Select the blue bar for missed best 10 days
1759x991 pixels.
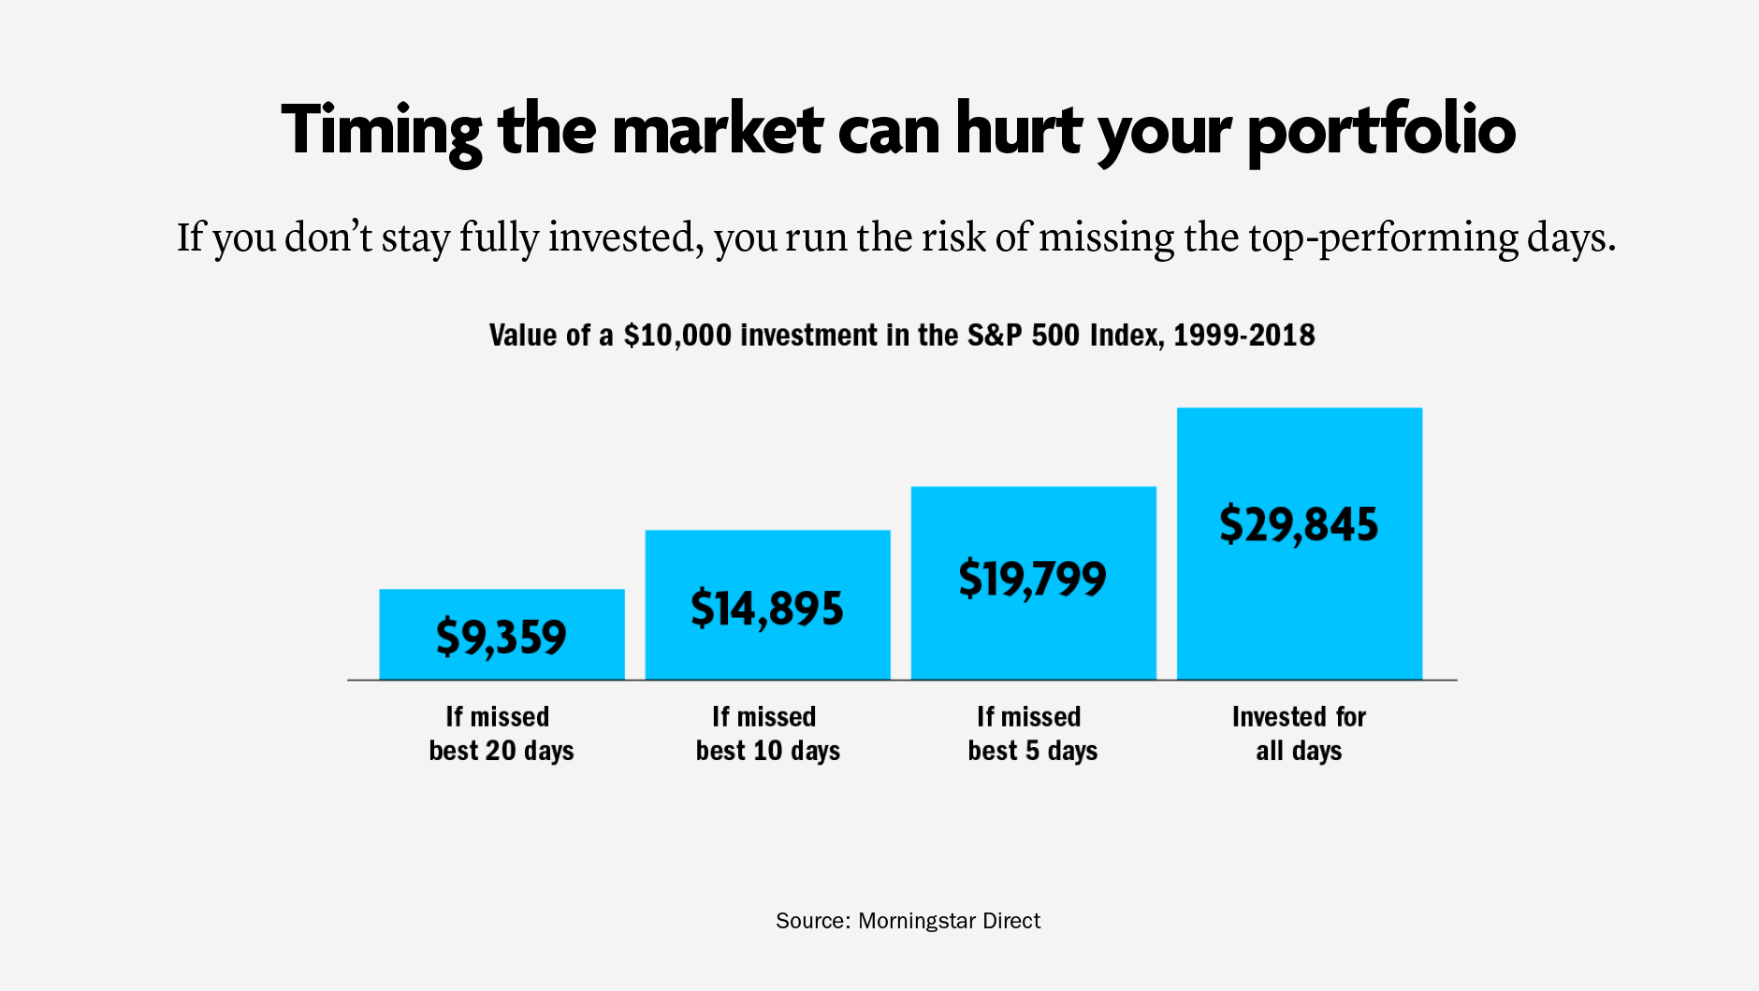(x=767, y=559)
